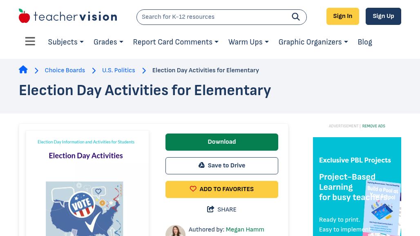Open the Choice Boards breadcrumb link
420x236 pixels.
coord(65,70)
